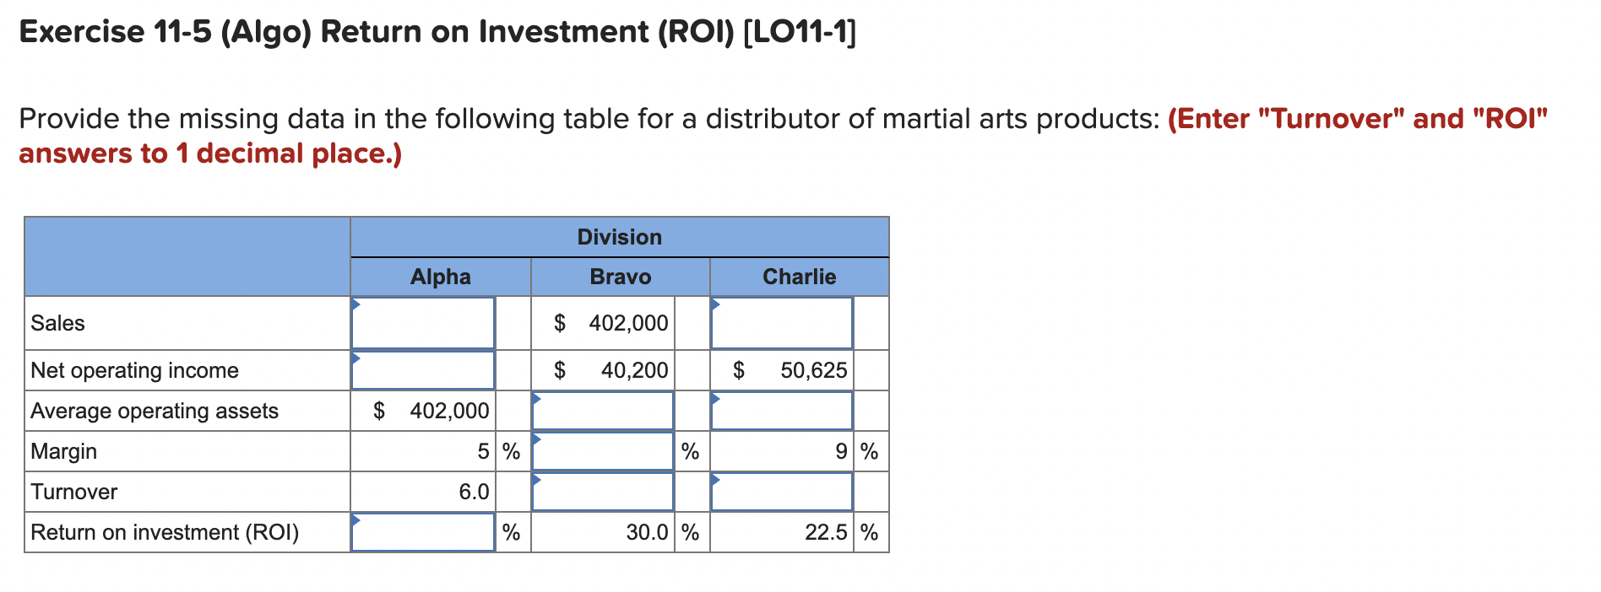Click the Net operating income input for Alpha
The height and width of the screenshot is (592, 1601).
point(422,369)
